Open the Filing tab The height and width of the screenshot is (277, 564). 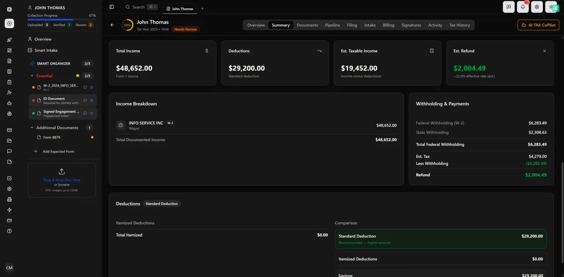pyautogui.click(x=352, y=25)
